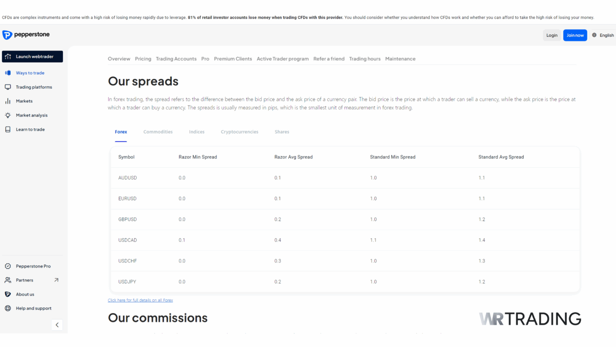
Task: Open full details on all Forex link
Action: pyautogui.click(x=140, y=300)
